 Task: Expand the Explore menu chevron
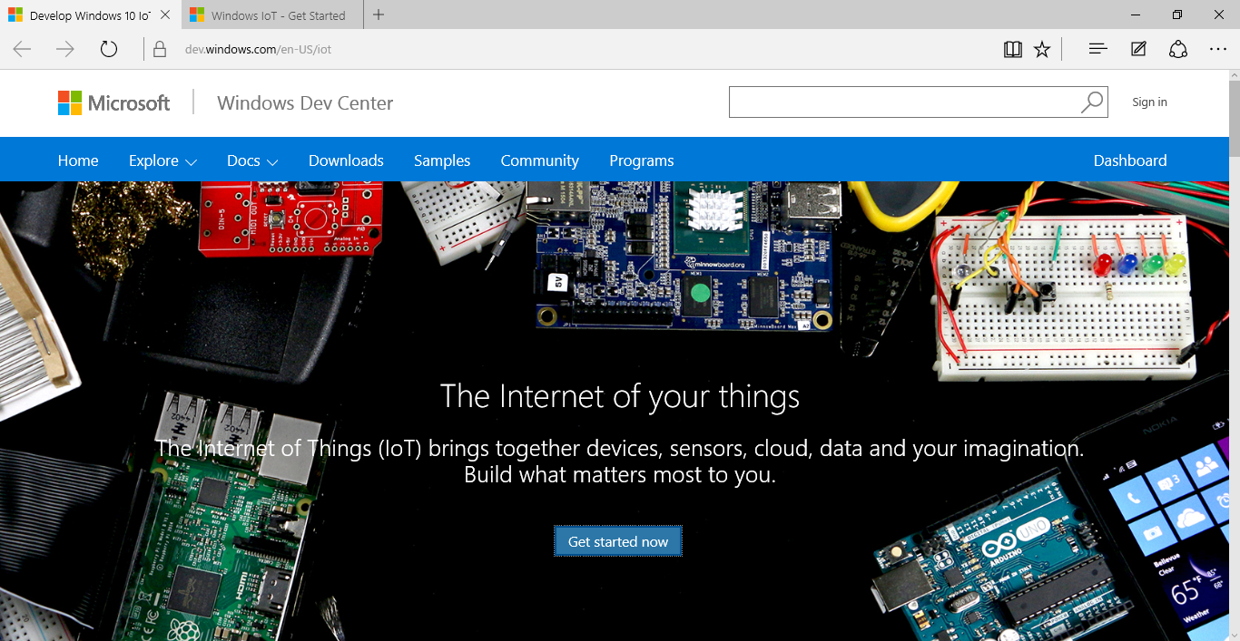click(191, 162)
